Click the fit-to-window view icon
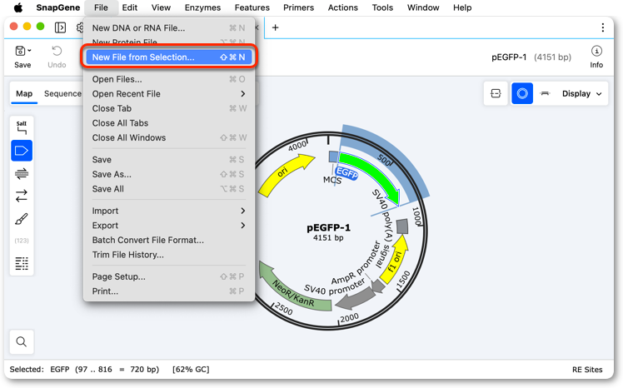This screenshot has height=388, width=623. [496, 94]
